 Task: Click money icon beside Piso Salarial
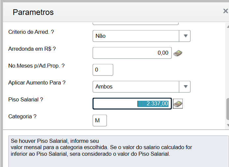(x=178, y=104)
